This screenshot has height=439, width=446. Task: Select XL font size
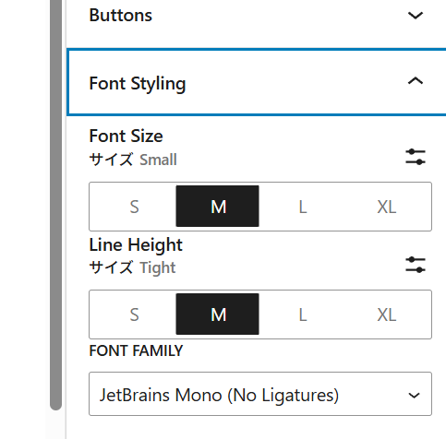click(387, 207)
